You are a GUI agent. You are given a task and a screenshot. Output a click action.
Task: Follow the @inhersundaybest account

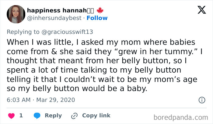[97, 18]
